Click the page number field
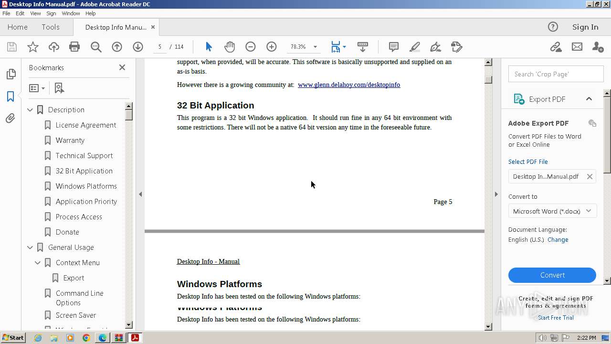 (160, 47)
